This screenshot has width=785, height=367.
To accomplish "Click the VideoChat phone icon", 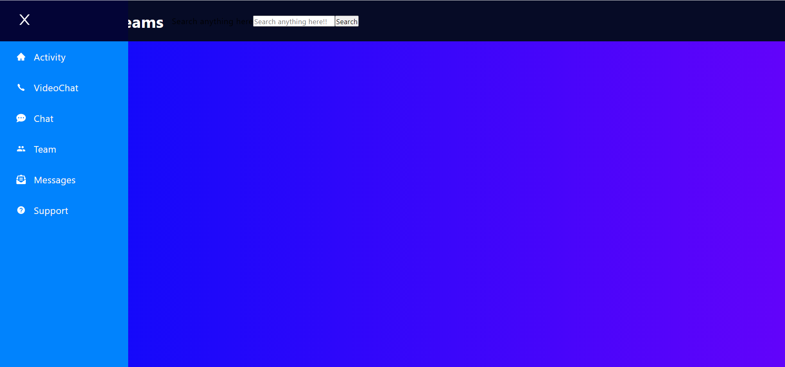I will [x=21, y=88].
